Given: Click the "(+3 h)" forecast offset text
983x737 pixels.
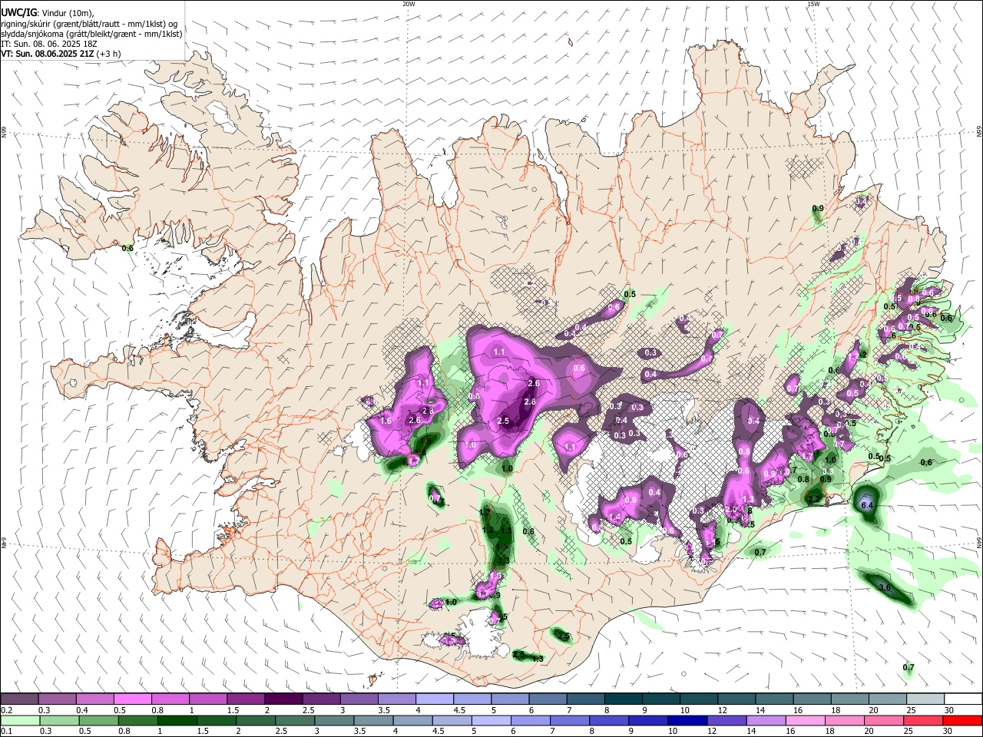Looking at the screenshot, I should [109, 54].
